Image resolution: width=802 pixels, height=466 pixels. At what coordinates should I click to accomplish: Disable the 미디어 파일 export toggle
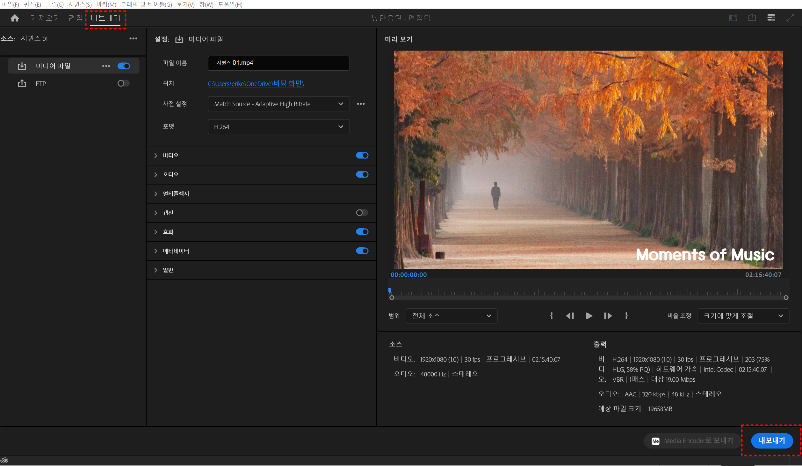(x=124, y=66)
